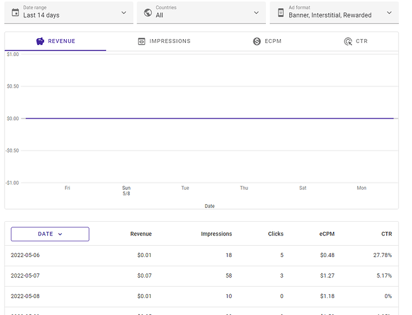Screen dimensions: 412x315
Task: Click the Sun 5/8 axis label
Action: point(127,191)
